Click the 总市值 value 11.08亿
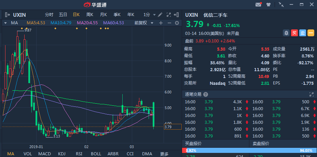 click(x=262, y=69)
